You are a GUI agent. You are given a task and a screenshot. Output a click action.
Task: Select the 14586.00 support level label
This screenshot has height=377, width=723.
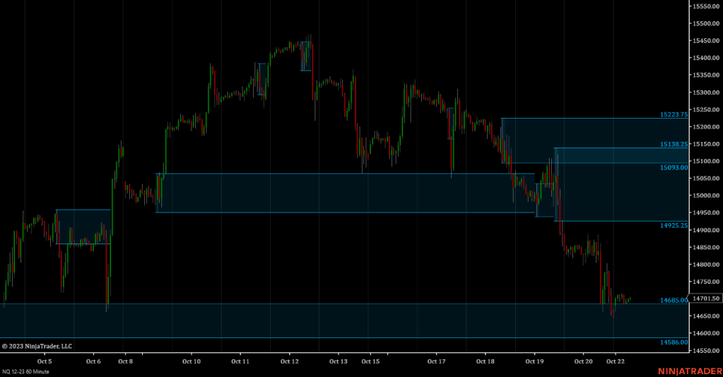[x=674, y=342]
